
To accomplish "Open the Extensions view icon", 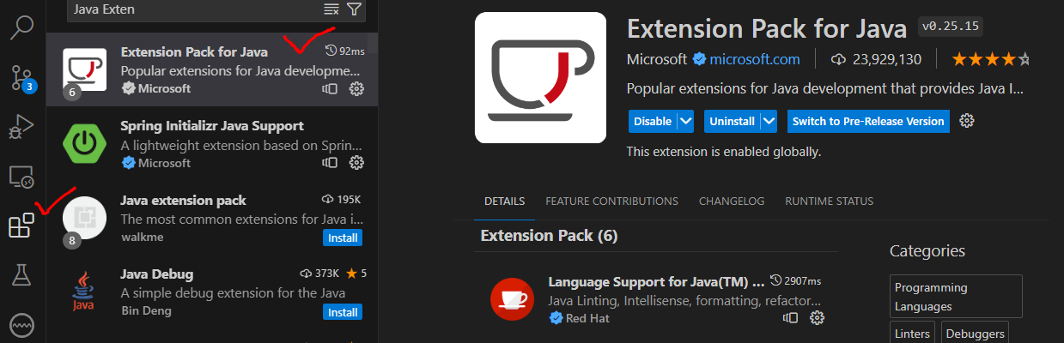I will pyautogui.click(x=21, y=226).
